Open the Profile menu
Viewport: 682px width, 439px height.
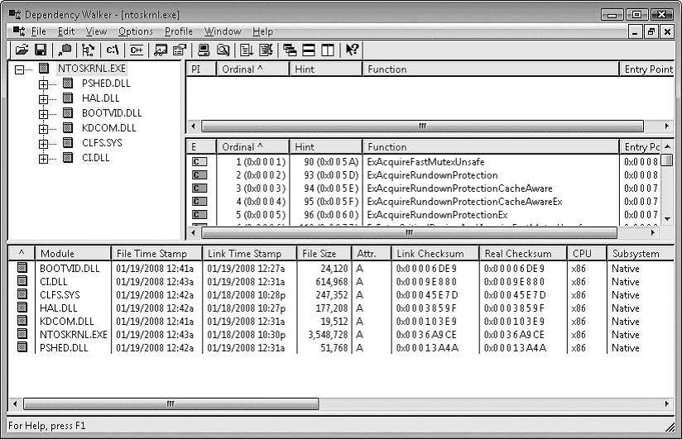[178, 31]
